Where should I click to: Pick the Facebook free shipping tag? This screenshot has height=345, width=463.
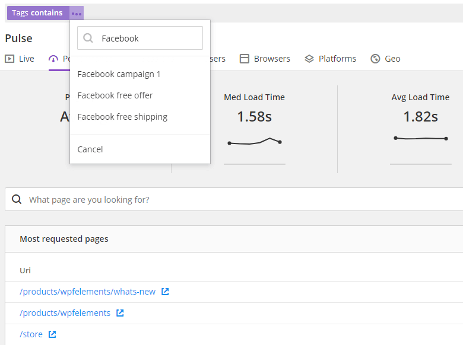(122, 117)
